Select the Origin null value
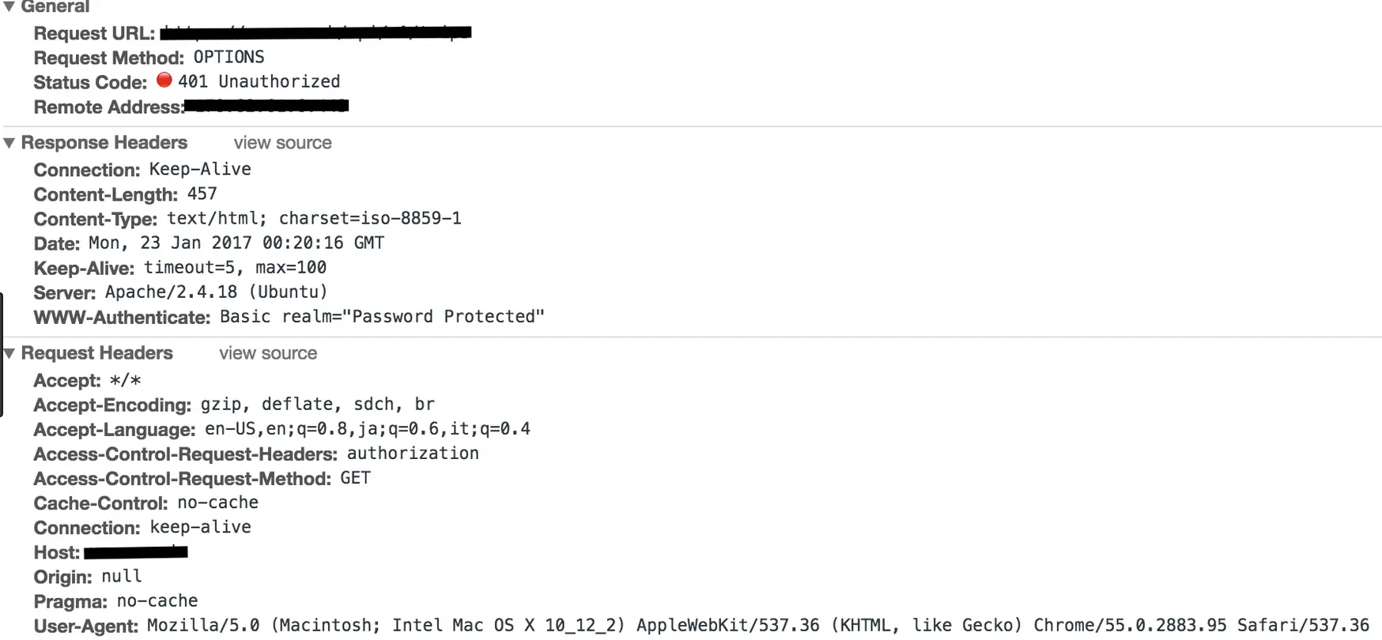 pyautogui.click(x=122, y=576)
